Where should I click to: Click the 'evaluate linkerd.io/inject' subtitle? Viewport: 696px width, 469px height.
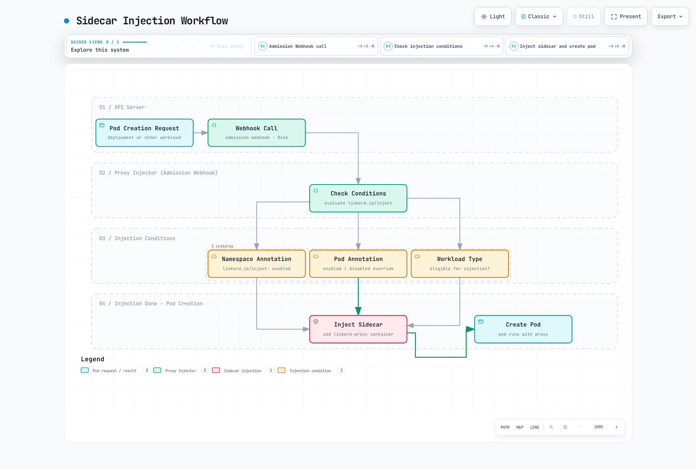(x=358, y=203)
